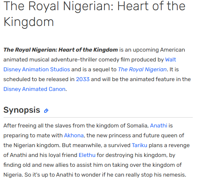Screen dimensions: 198x191
Task: Open the Tariku character link
Action: tap(139, 145)
